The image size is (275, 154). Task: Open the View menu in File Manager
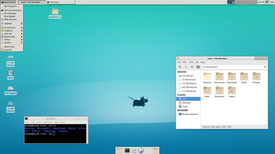click(191, 62)
